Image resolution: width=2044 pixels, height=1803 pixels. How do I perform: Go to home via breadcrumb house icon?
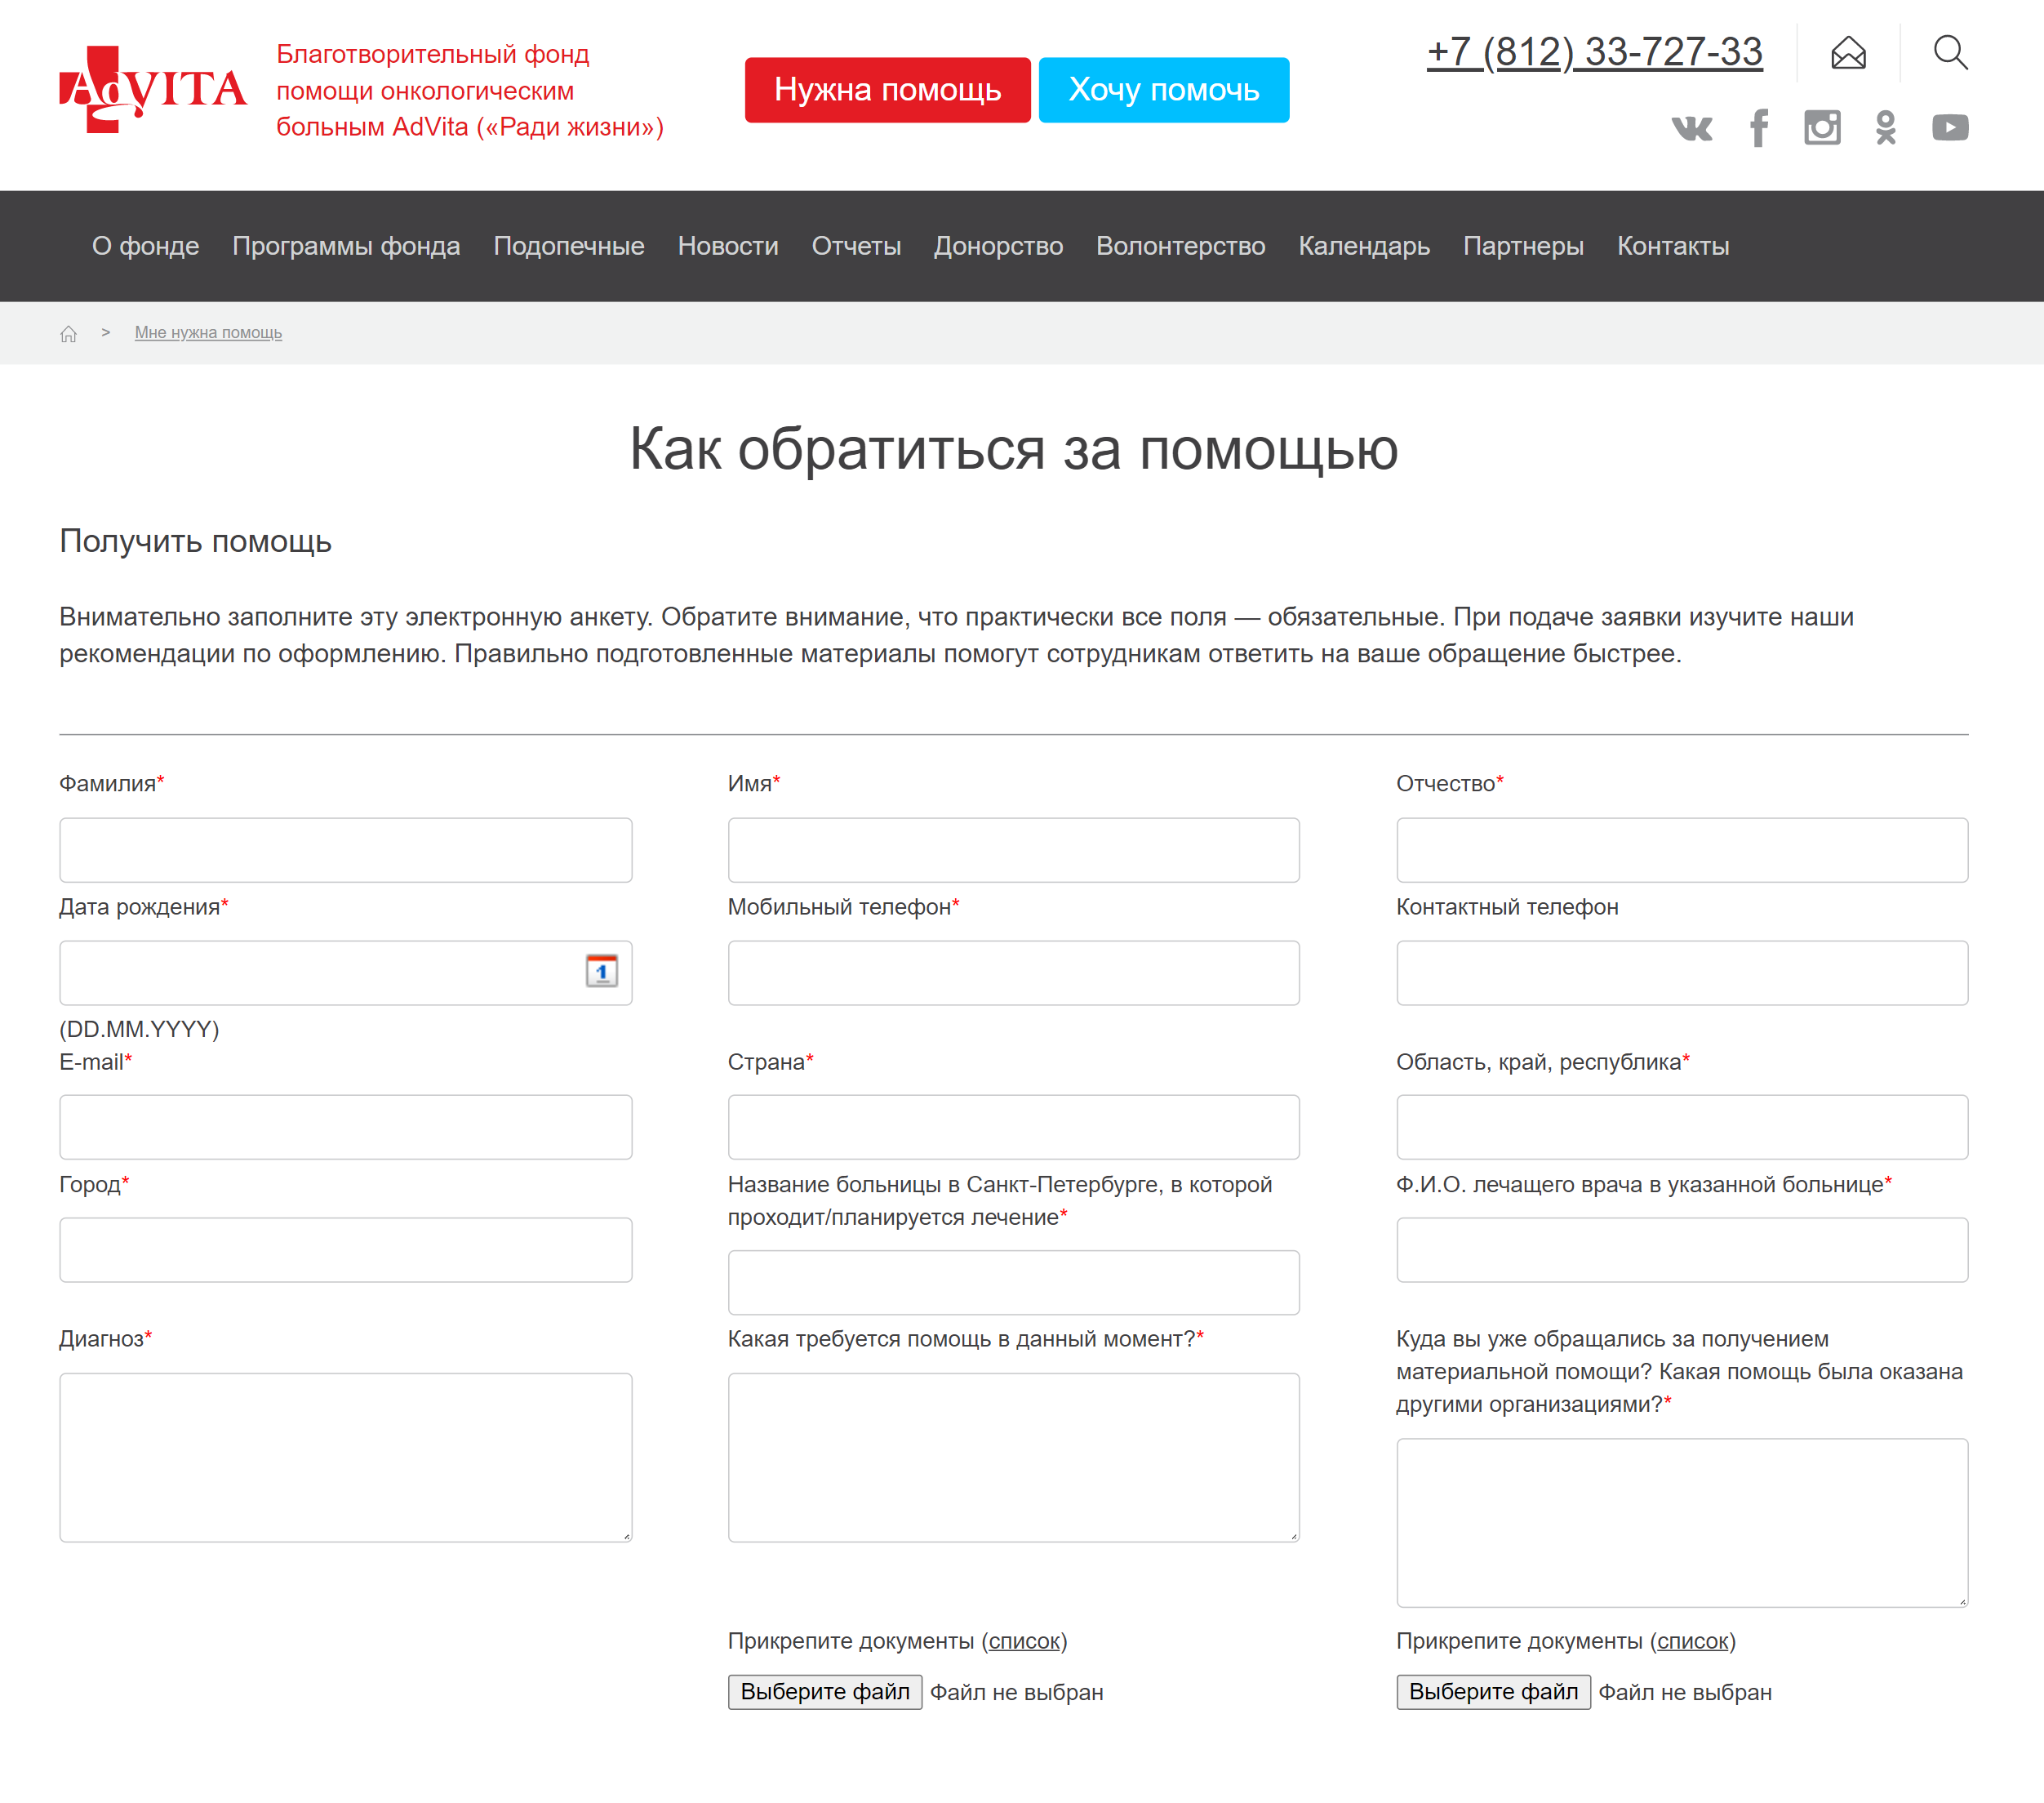click(x=68, y=333)
